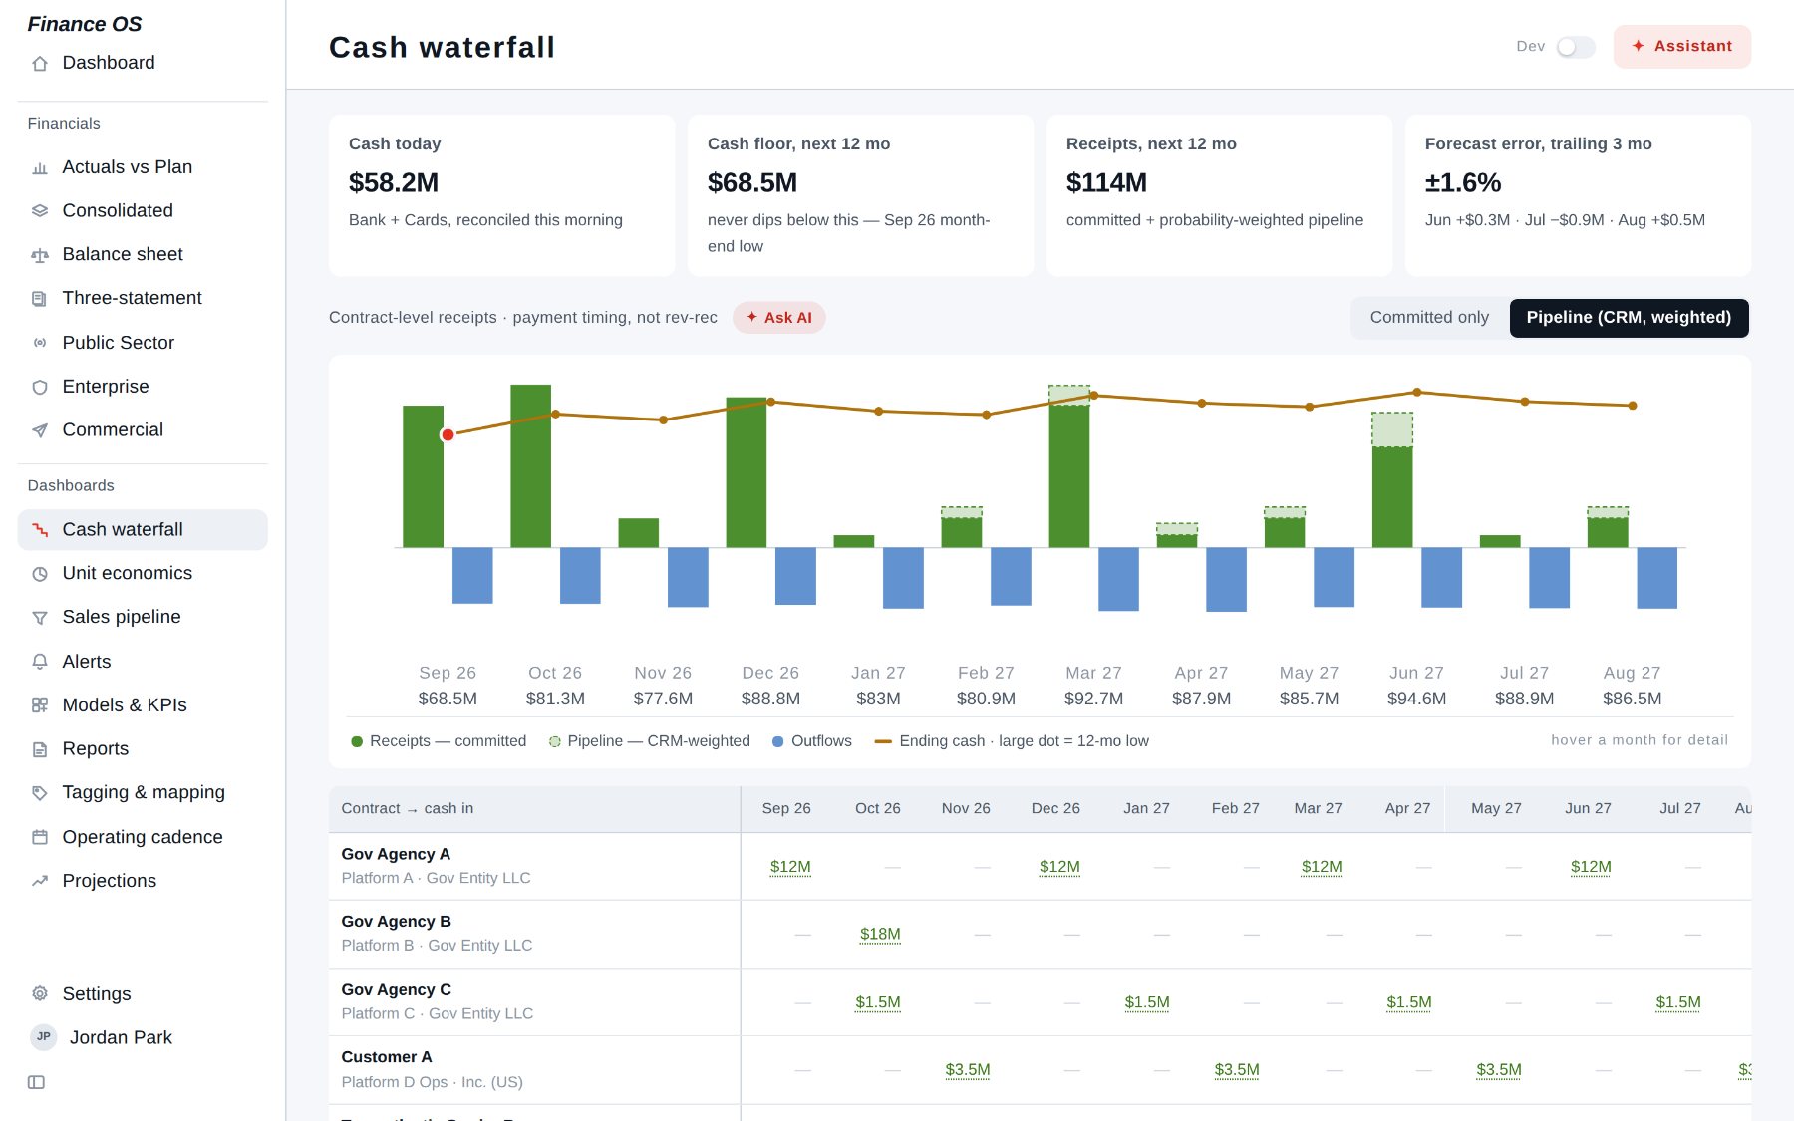The image size is (1794, 1121).
Task: Click Gov Agency A $12M in Sep 26
Action: click(x=790, y=867)
